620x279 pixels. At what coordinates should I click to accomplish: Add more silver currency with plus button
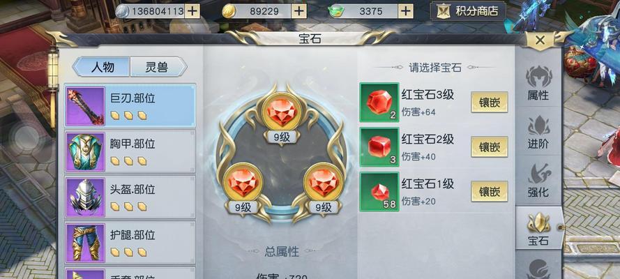pos(192,11)
